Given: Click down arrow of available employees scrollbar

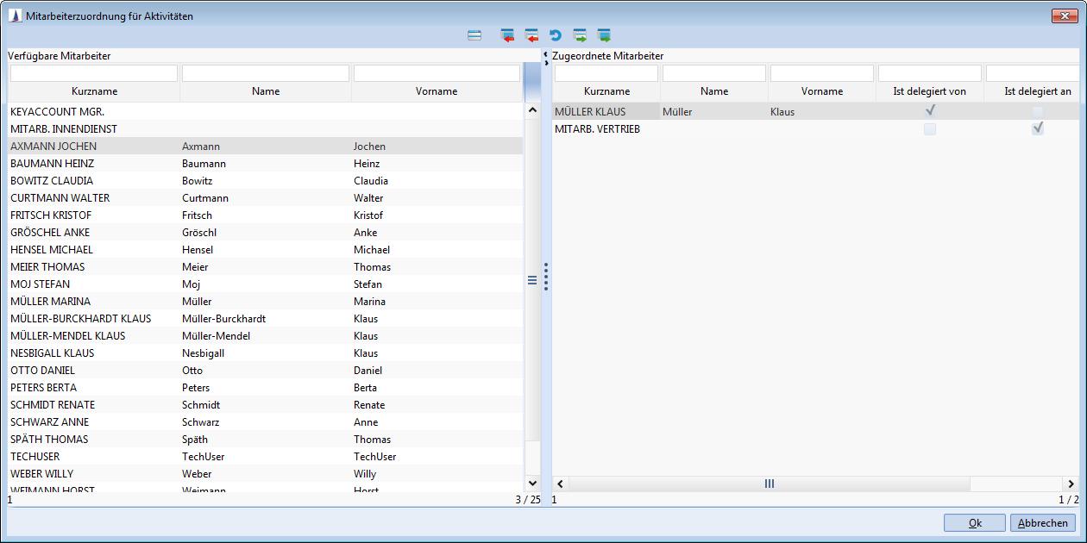Looking at the screenshot, I should click(x=531, y=484).
